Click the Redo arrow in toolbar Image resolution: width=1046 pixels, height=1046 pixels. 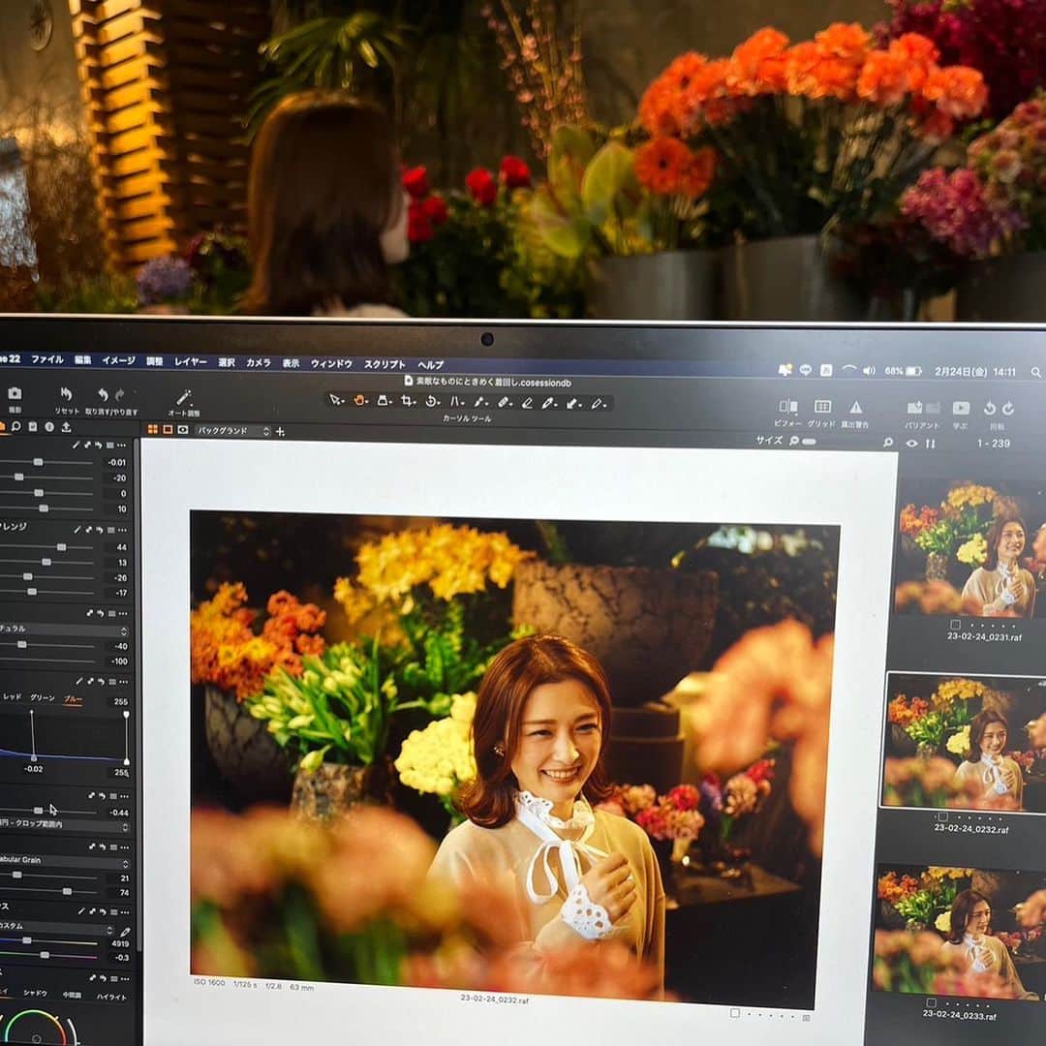[x=119, y=395]
